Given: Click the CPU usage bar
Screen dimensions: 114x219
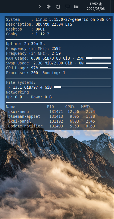Looking at the screenshot, I should pyautogui.click(x=76, y=68).
